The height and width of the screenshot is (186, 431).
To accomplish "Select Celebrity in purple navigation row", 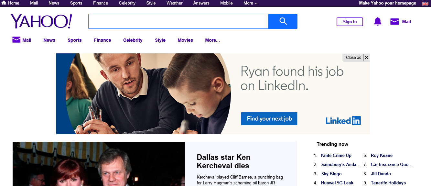I will coord(133,40).
